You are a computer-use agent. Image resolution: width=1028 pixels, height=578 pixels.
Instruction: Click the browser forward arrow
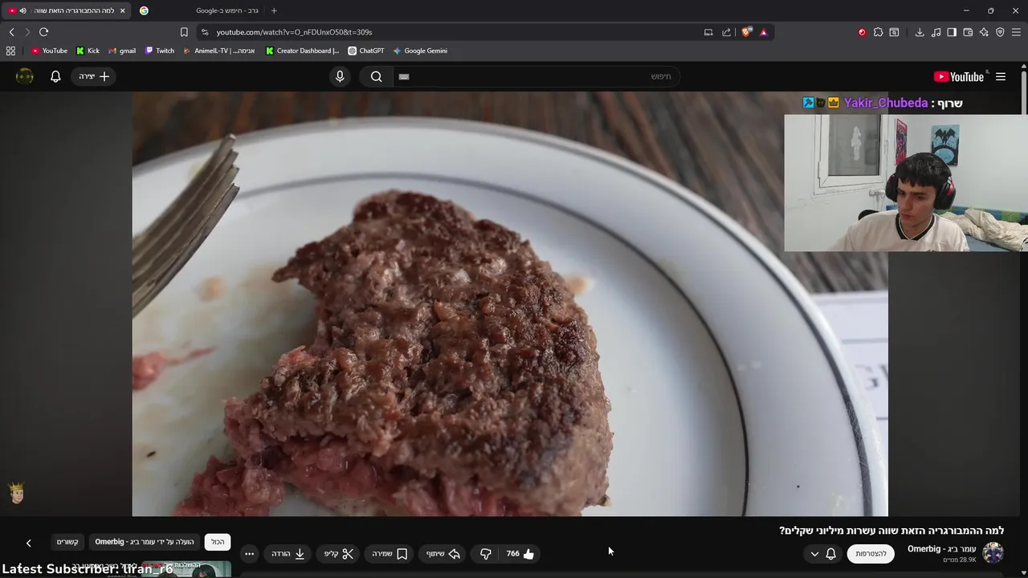[x=27, y=32]
